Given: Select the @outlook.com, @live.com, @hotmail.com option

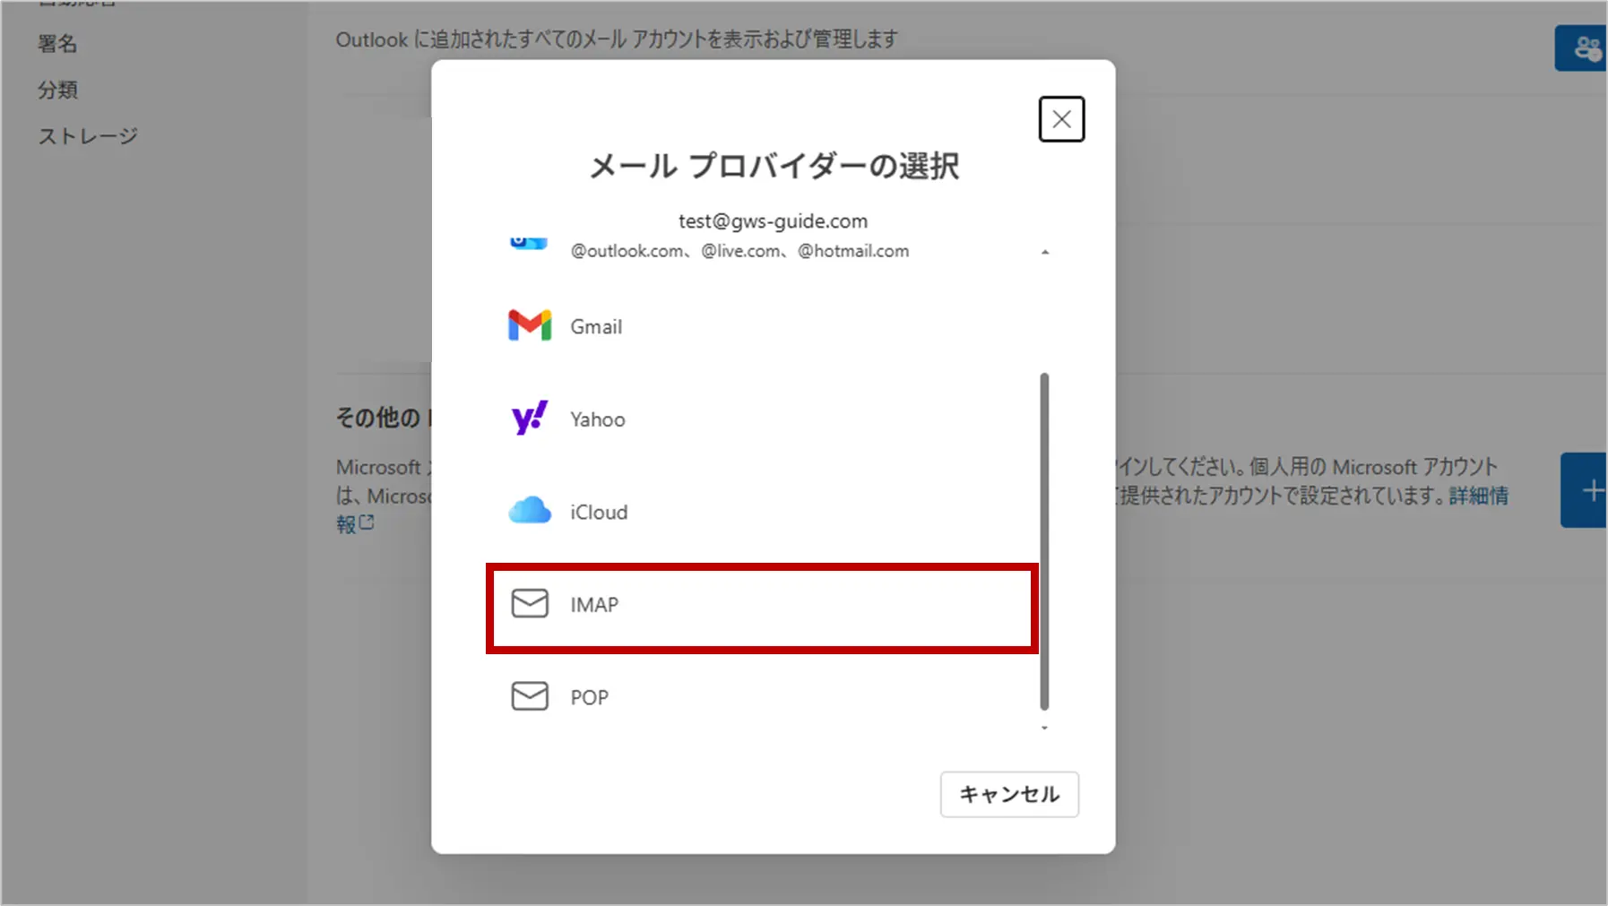Looking at the screenshot, I should (x=739, y=251).
